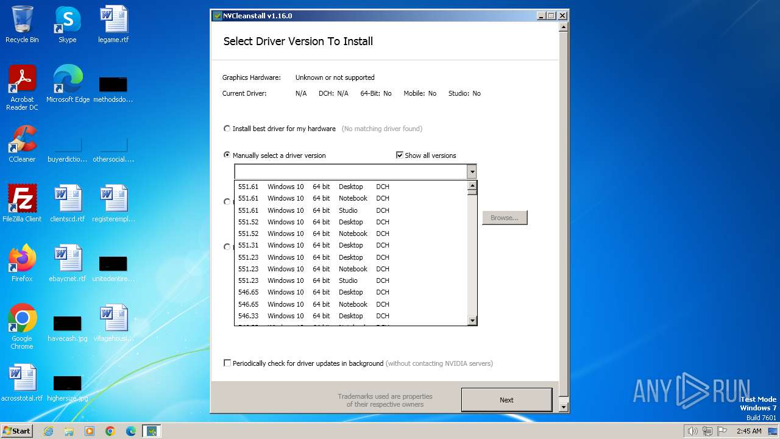The width and height of the screenshot is (780, 439).
Task: Select the clientscd.rtf desktop file
Action: 68,204
